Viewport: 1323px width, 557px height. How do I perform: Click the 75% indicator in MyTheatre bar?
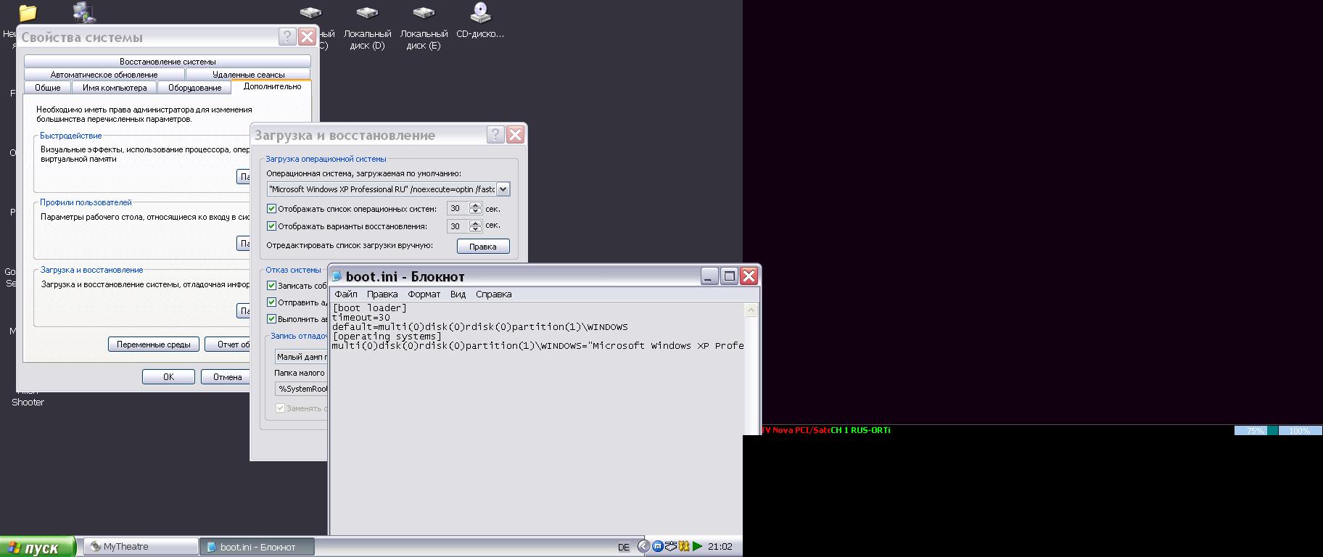(x=1256, y=431)
